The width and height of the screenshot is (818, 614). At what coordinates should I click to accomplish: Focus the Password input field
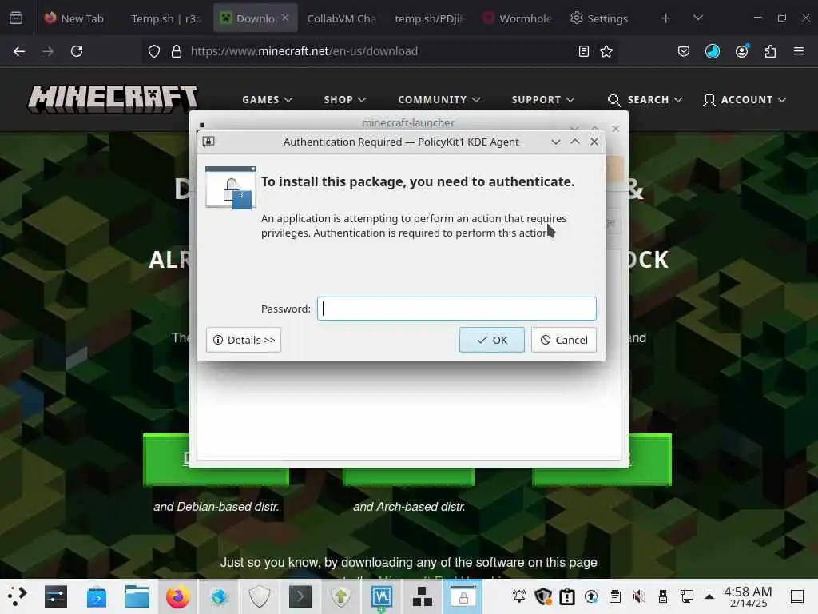tap(456, 309)
